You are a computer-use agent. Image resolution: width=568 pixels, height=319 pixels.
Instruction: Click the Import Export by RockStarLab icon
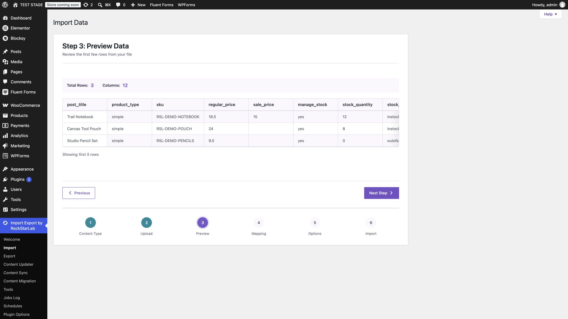click(x=5, y=223)
